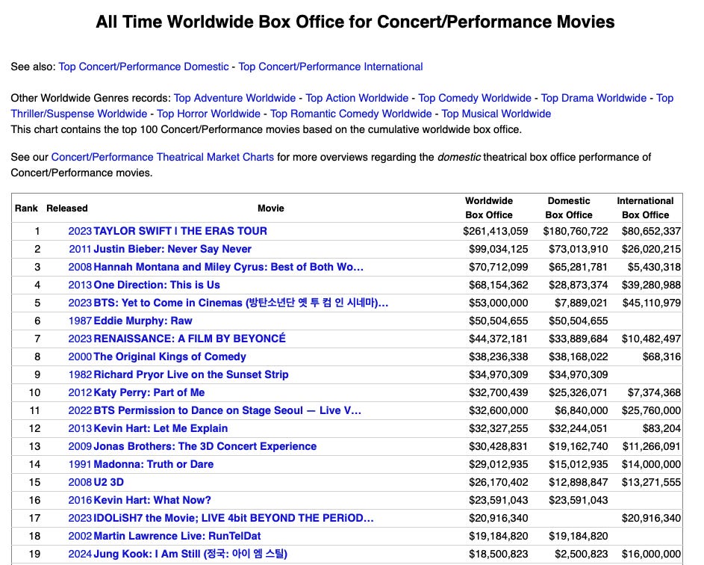Click the Rank column header

tap(26, 208)
